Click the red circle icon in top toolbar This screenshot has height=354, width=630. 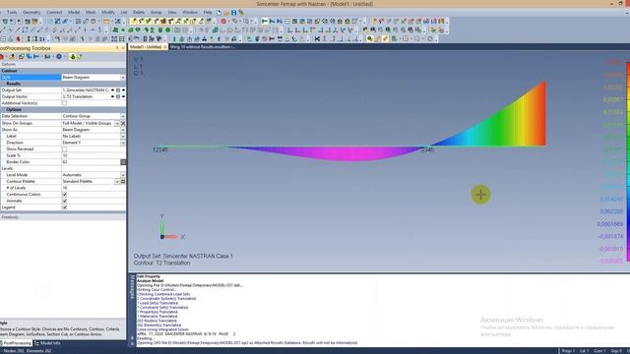[x=223, y=21]
